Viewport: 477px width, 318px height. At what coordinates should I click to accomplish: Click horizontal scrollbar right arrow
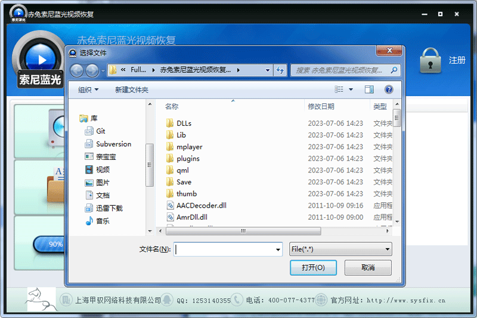387,231
